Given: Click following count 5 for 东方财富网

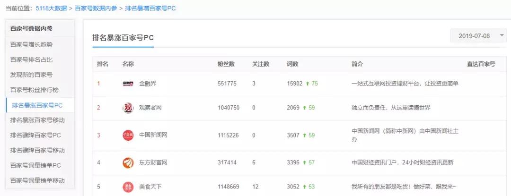Looking at the screenshot, I should 254,162.
